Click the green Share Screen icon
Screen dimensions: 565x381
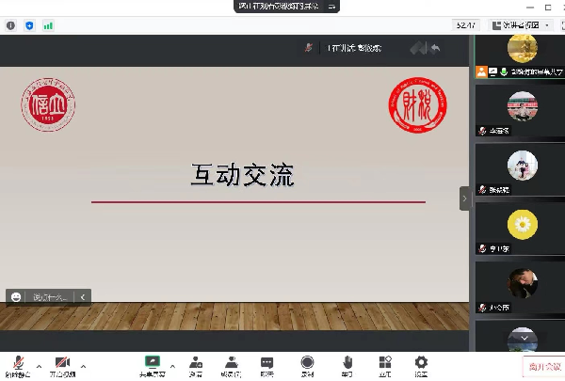point(152,364)
